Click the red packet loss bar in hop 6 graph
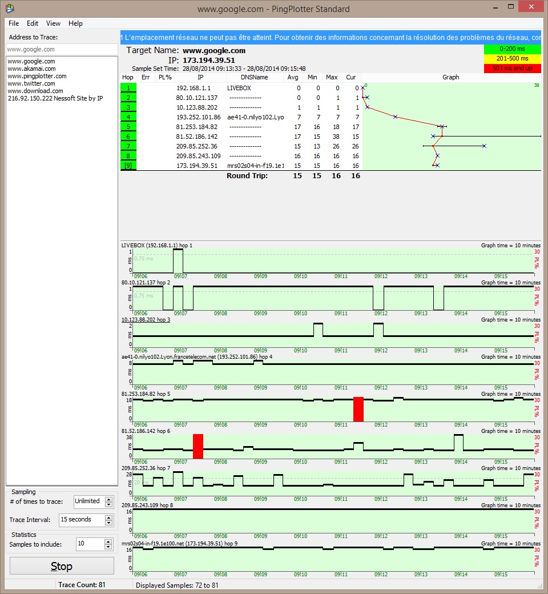This screenshot has width=548, height=594. tap(198, 446)
